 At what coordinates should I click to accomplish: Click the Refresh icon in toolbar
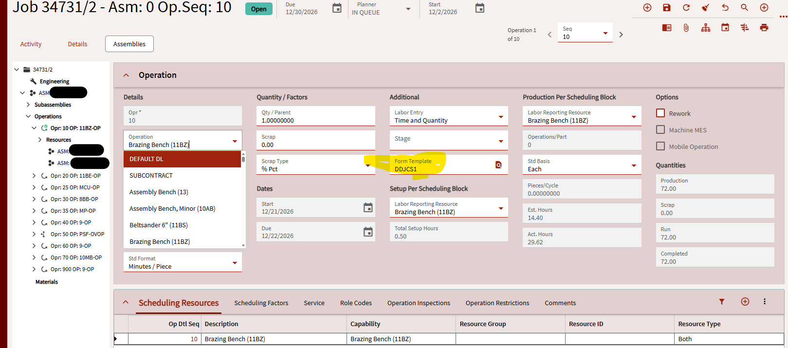coord(686,8)
